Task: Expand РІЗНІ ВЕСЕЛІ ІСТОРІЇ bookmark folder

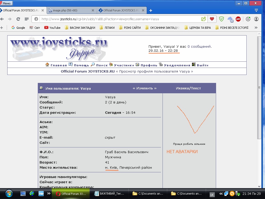Action: (232, 27)
